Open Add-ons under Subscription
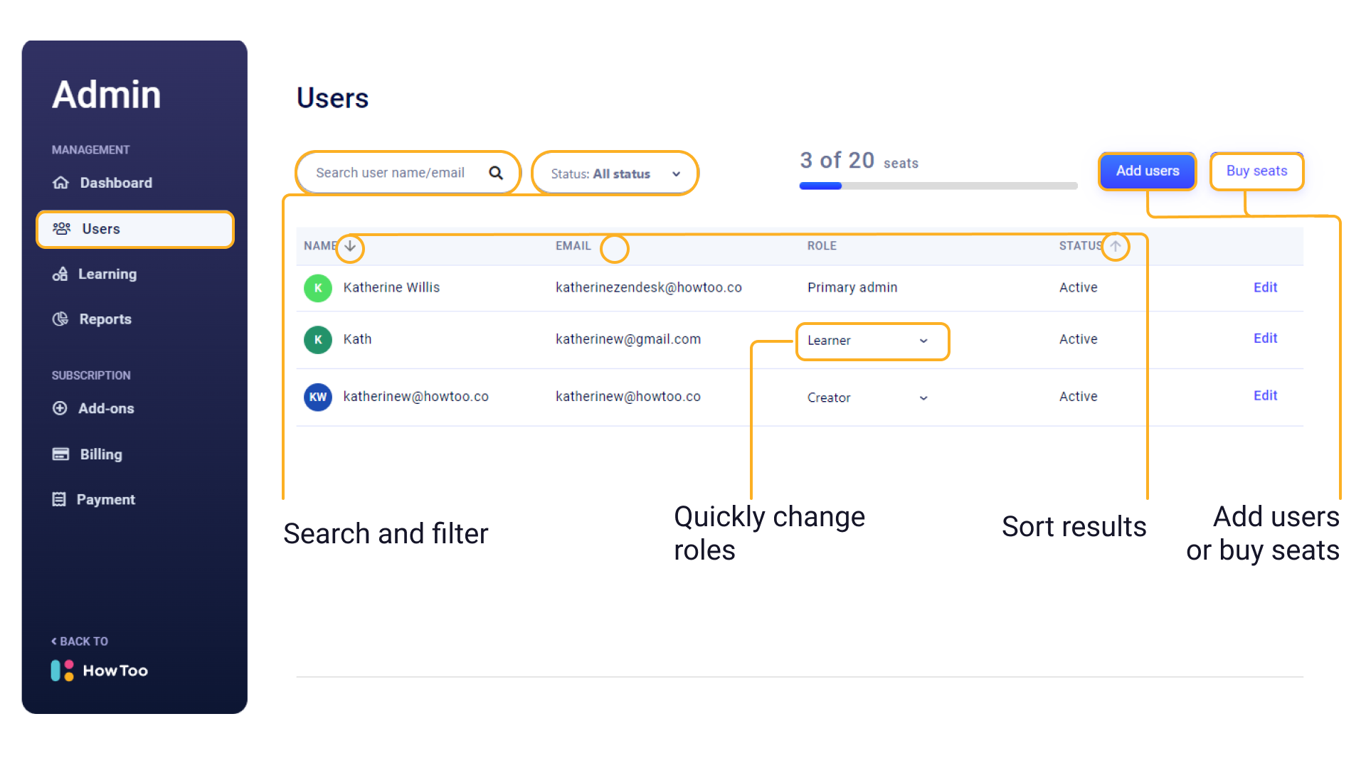The height and width of the screenshot is (768, 1366). coord(105,408)
